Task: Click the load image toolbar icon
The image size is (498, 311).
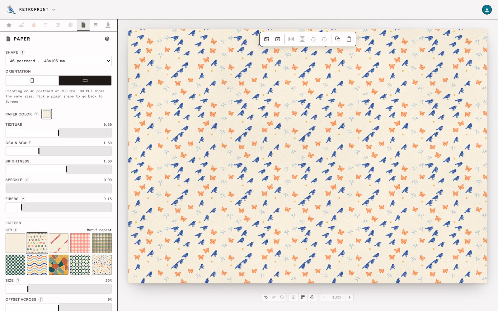Action: pyautogui.click(x=267, y=39)
